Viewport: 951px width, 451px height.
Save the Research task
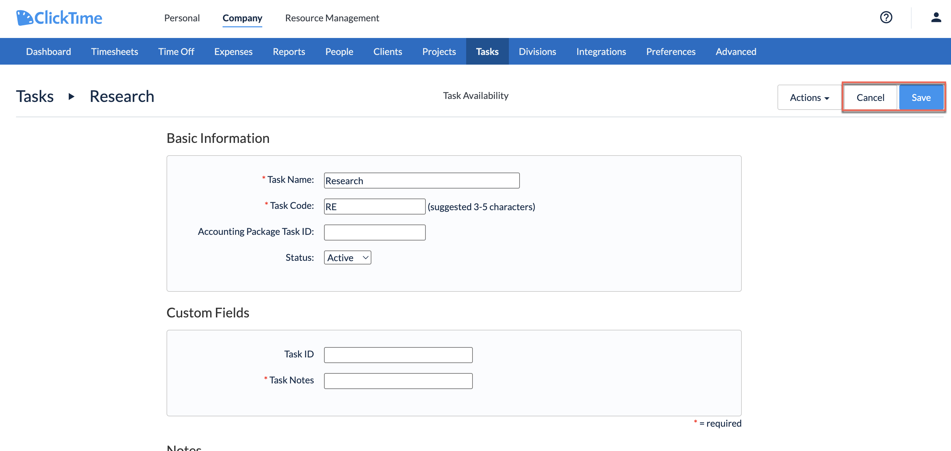tap(921, 97)
